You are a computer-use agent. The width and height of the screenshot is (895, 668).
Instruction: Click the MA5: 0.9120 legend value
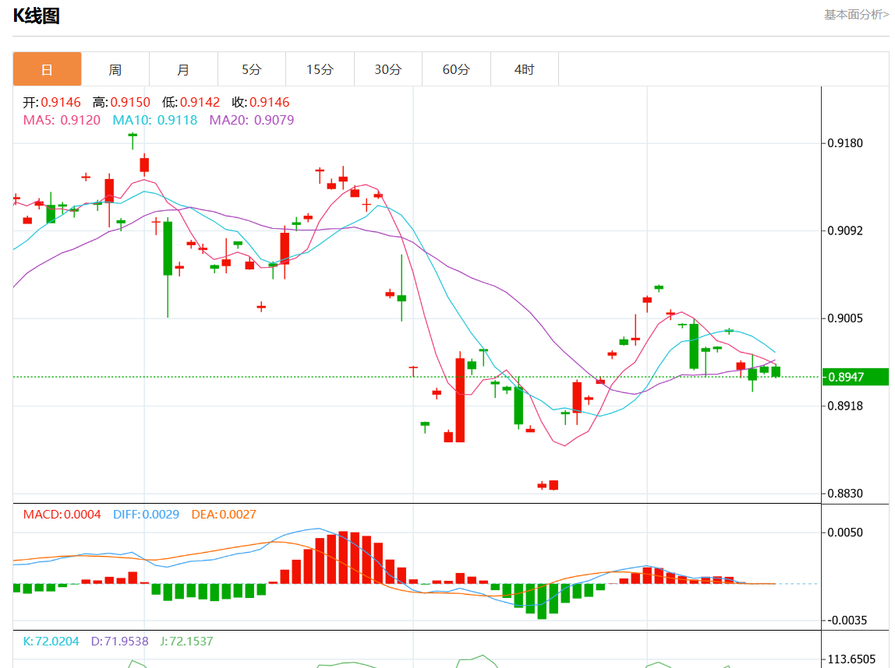tap(62, 120)
